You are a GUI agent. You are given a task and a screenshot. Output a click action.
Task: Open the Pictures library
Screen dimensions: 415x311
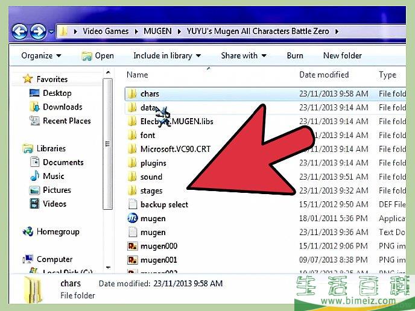pyautogui.click(x=57, y=190)
